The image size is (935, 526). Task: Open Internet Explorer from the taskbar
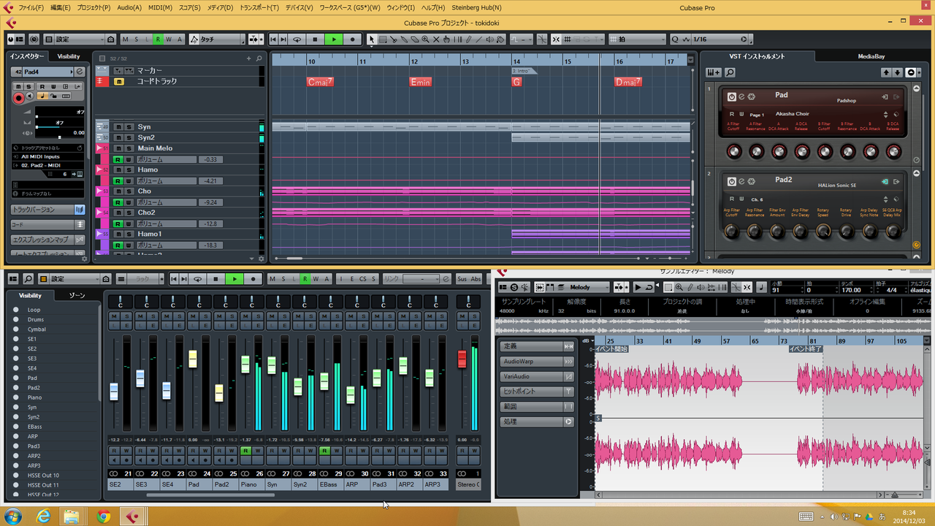pyautogui.click(x=43, y=517)
